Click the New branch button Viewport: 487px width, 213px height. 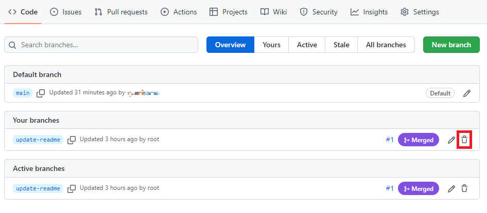(451, 45)
